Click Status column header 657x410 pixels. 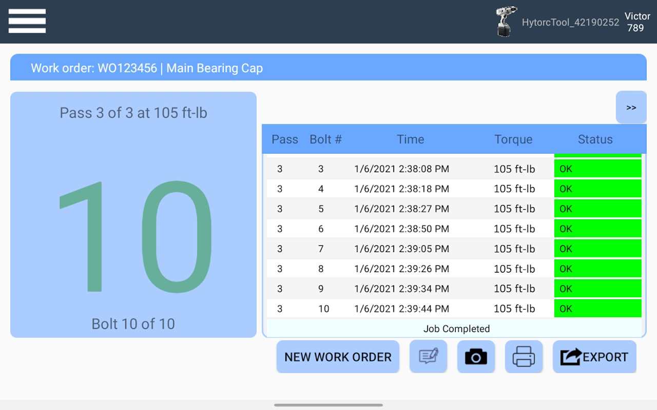tap(595, 139)
